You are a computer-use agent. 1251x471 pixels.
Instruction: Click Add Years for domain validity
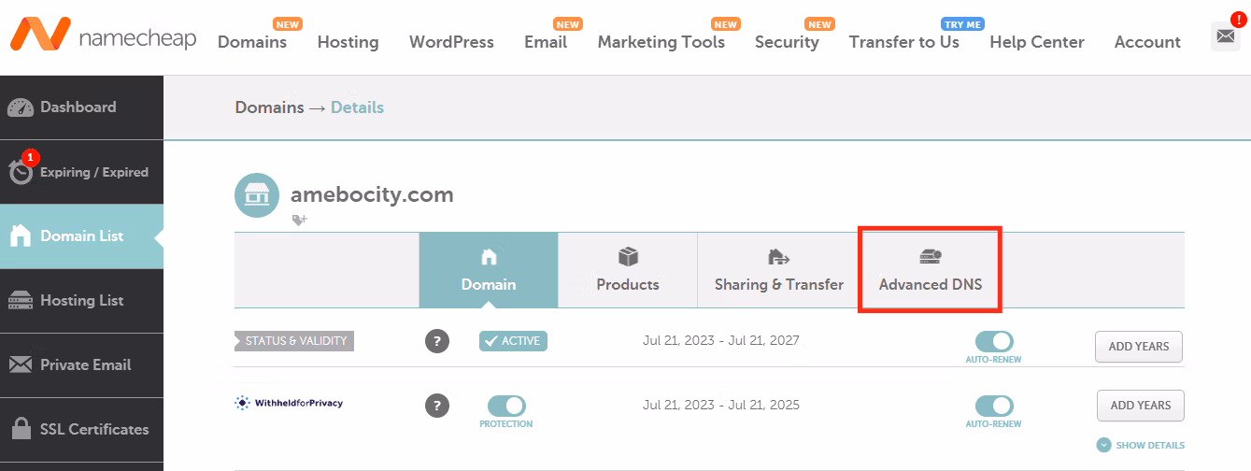[1139, 347]
